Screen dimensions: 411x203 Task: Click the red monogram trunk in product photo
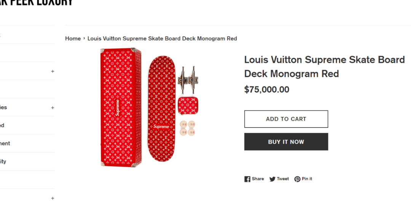pyautogui.click(x=120, y=107)
